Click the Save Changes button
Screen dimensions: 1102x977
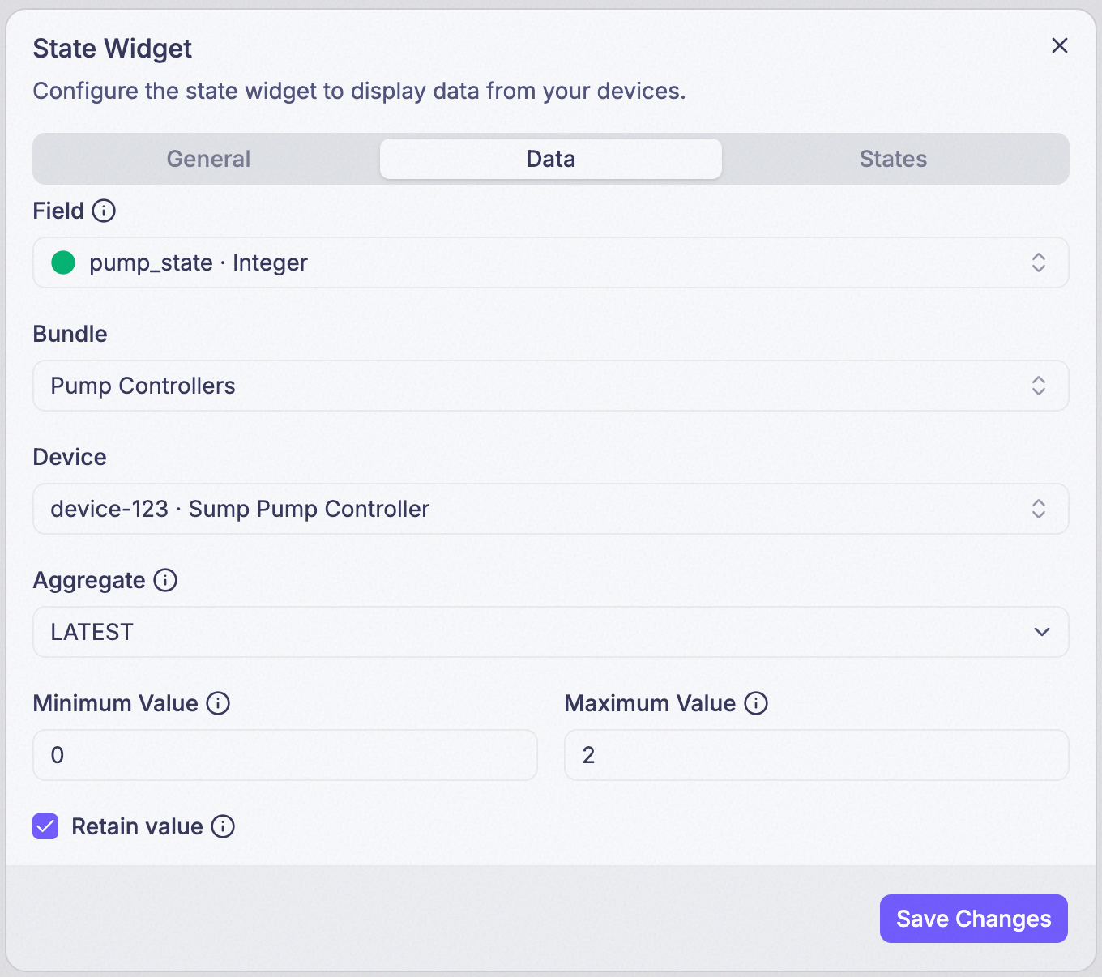click(974, 919)
